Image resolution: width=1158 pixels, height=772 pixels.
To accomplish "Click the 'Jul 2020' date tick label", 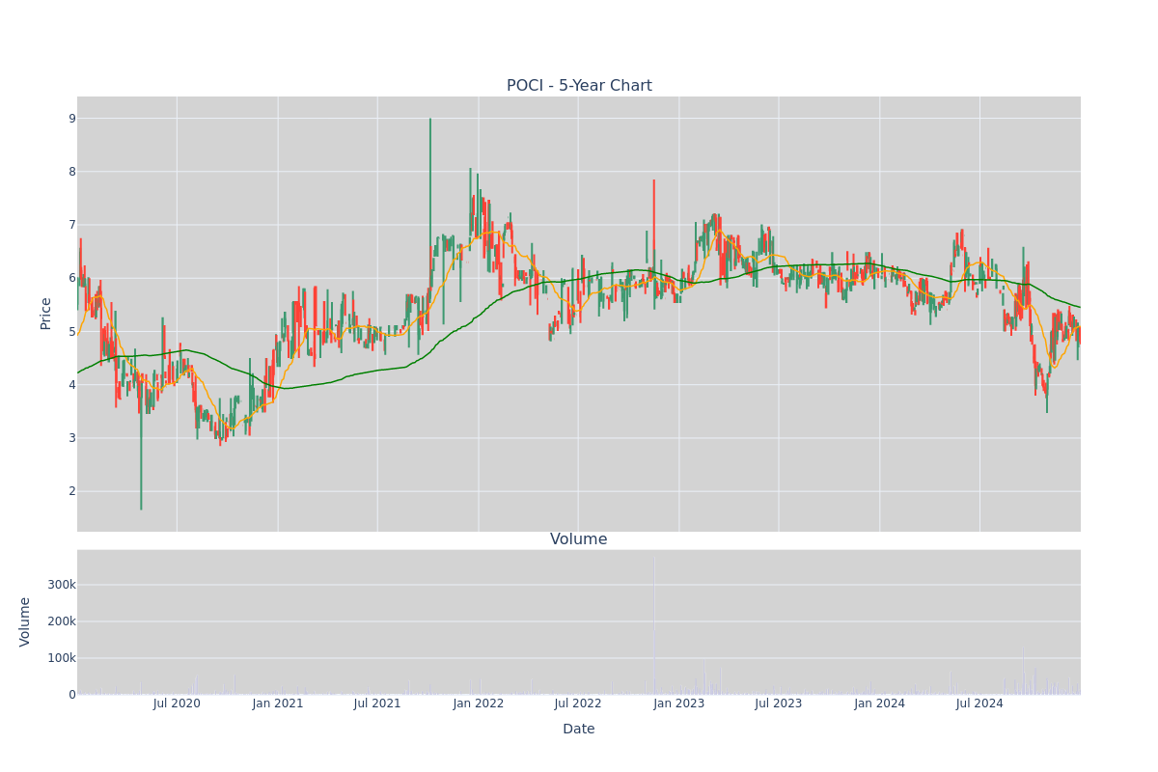I will 177,703.
